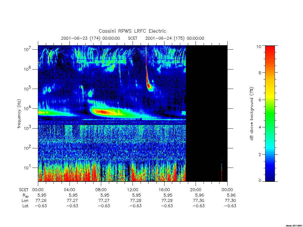Click the colorbar tick label 8

(x=260, y=73)
